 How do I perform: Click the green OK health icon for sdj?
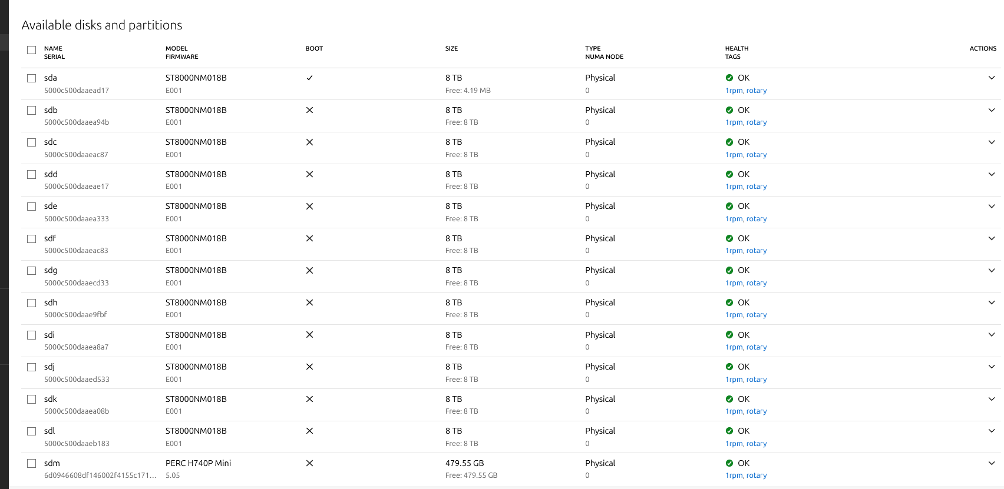tap(729, 367)
